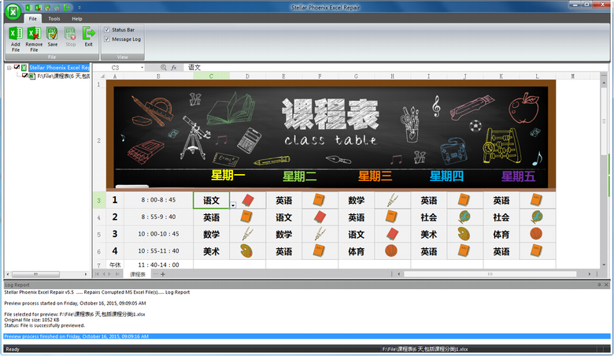Toggle checkbox for the 课程表 xlsx file
The width and height of the screenshot is (614, 356).
[x=25, y=76]
